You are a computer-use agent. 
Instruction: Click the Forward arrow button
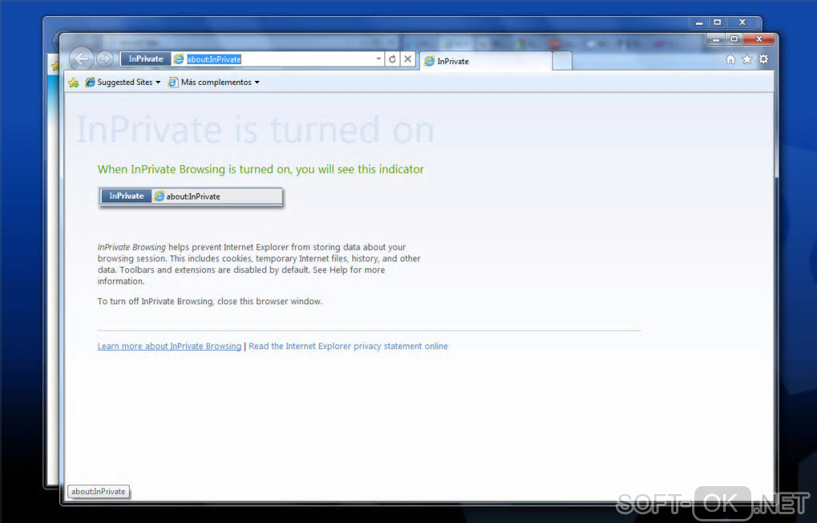[105, 58]
